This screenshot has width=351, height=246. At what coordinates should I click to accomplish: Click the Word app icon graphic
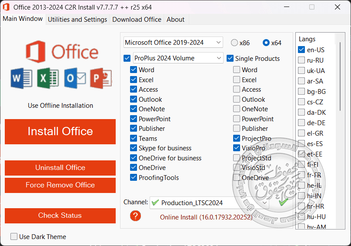[21, 78]
